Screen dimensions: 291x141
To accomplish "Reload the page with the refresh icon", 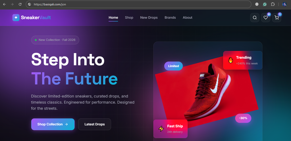I will click(x=20, y=4).
